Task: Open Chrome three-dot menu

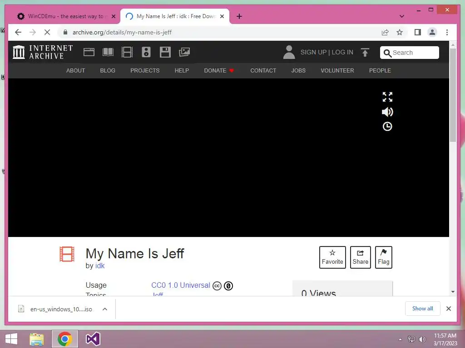Action: point(447,32)
